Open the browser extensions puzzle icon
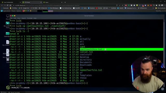 click(x=156, y=5)
